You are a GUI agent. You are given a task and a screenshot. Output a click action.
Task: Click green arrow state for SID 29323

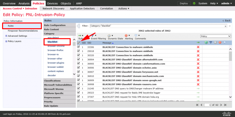[198, 93]
